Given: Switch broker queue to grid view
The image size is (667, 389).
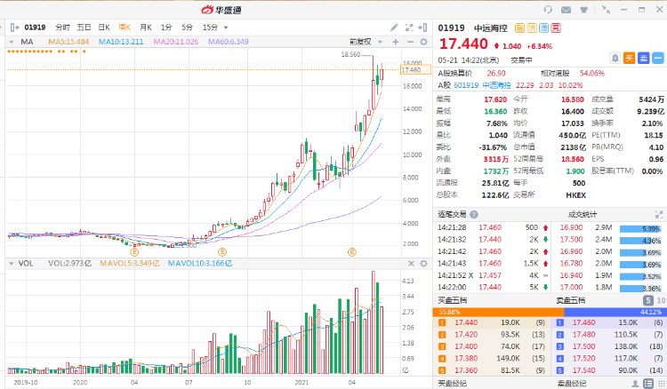Looking at the screenshot, I should pos(662,384).
